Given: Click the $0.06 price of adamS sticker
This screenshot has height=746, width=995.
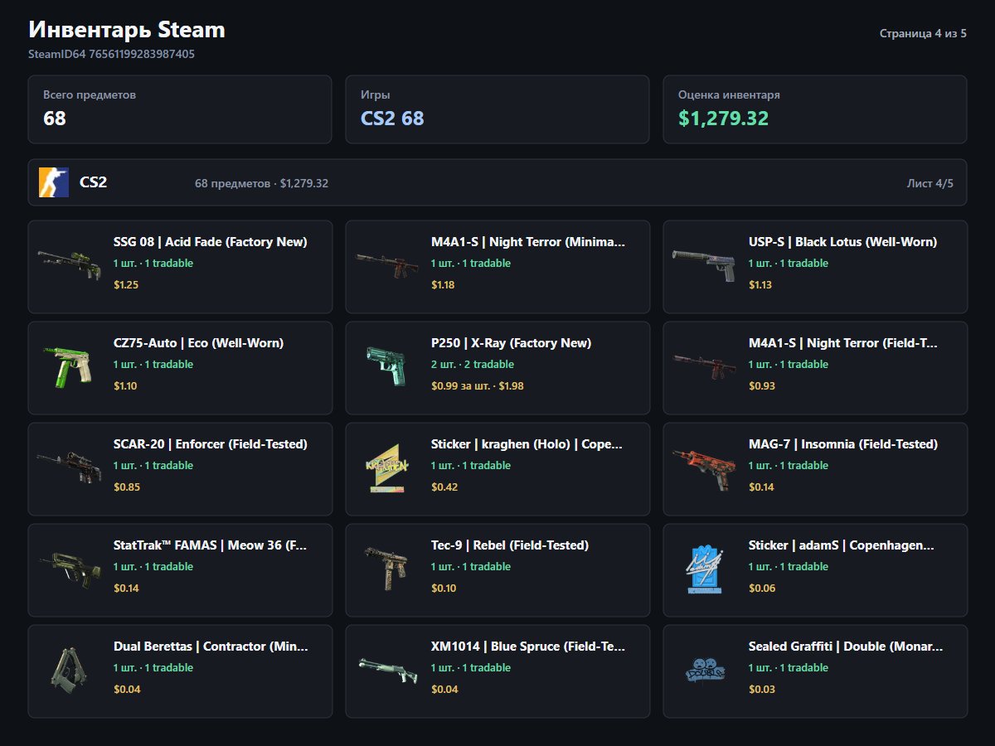Looking at the screenshot, I should click(762, 589).
